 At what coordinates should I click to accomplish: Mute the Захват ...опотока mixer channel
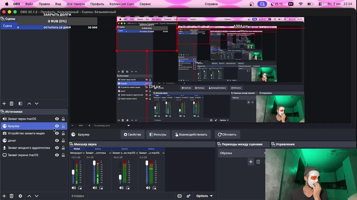tap(95, 188)
